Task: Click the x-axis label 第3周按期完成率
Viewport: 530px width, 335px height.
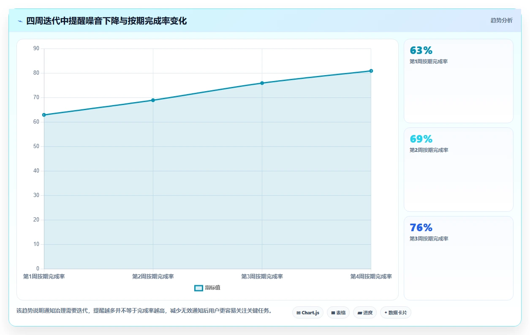Action: (x=262, y=277)
